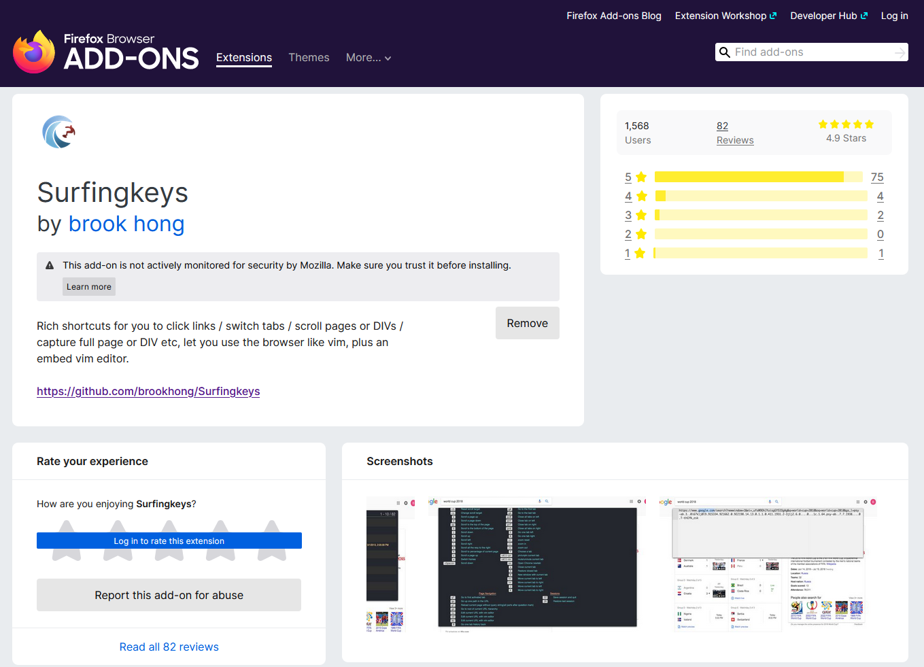Focus the Find add-ons search field

coord(812,52)
